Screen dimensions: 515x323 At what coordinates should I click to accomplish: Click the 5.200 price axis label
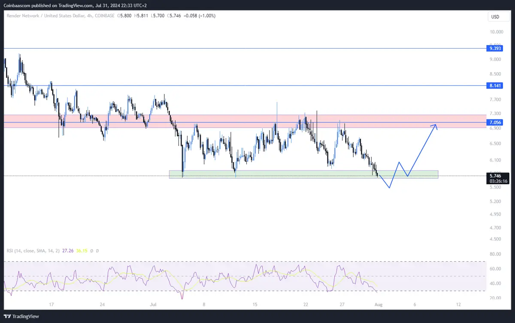pyautogui.click(x=495, y=201)
